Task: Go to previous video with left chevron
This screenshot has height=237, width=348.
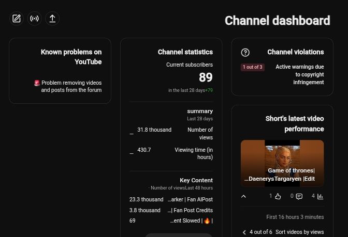Action: [x=244, y=232]
